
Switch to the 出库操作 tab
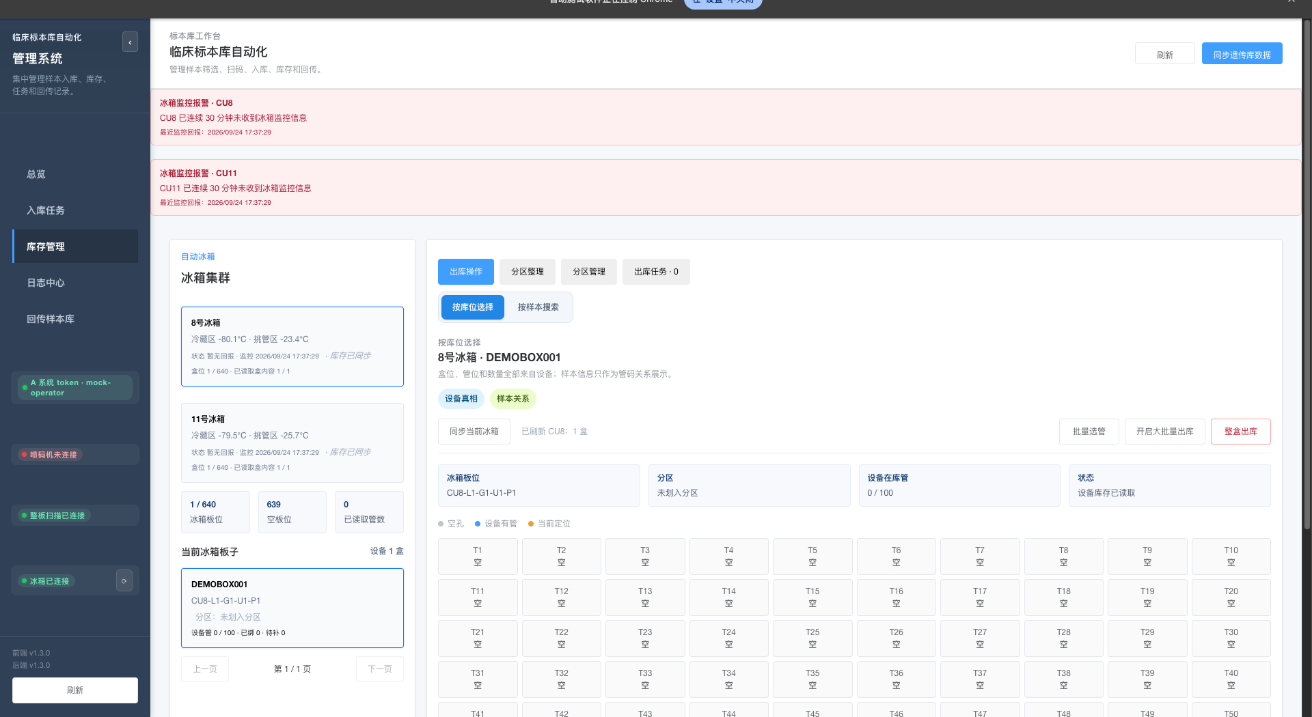pyautogui.click(x=466, y=272)
